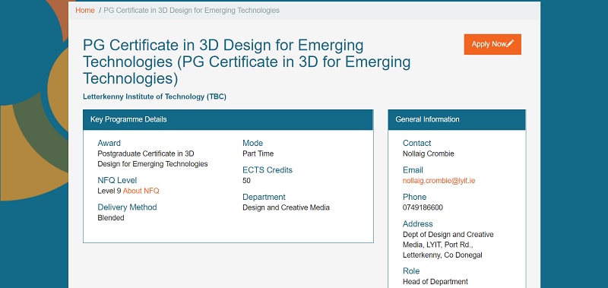Click the ECTS Credits label
Screen dimensions: 608x288
pos(268,169)
